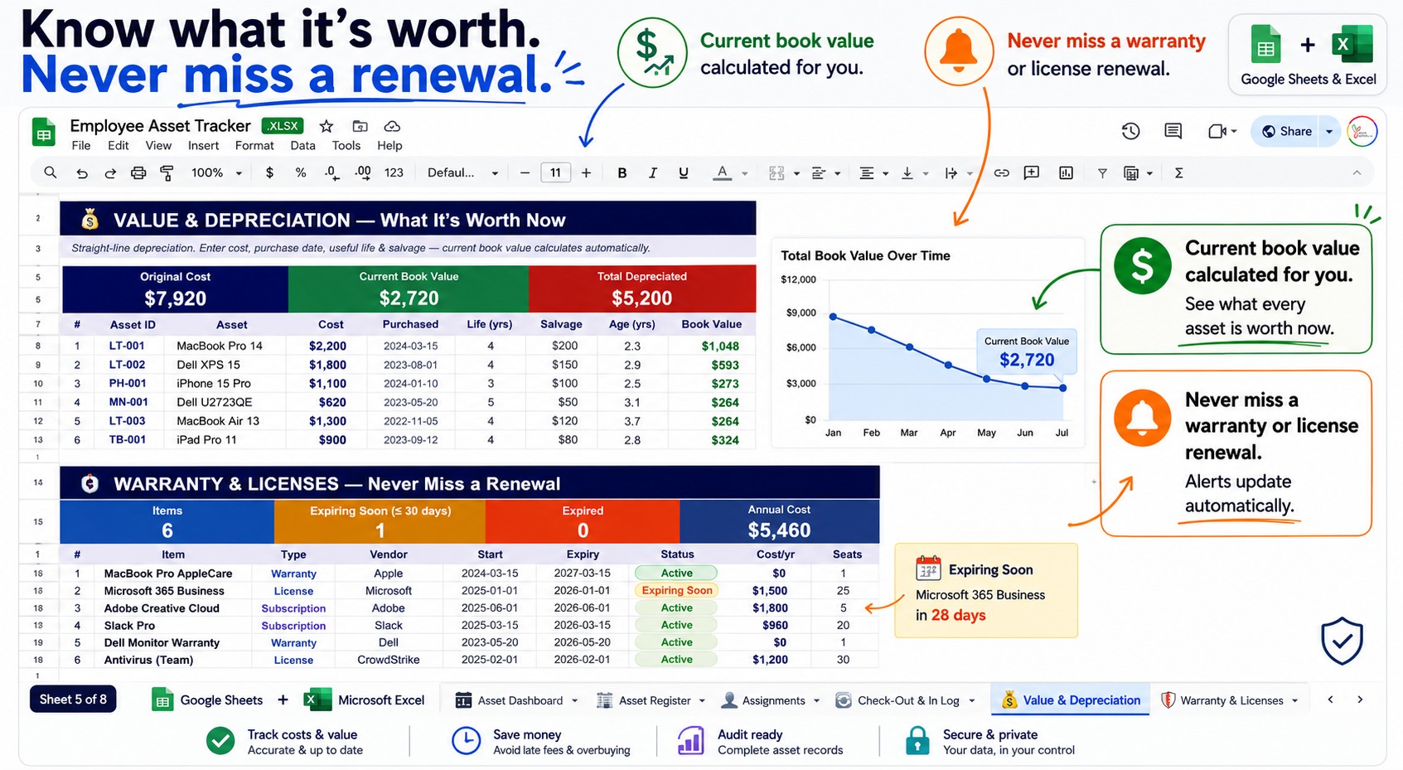The image size is (1403, 770).
Task: Toggle underline formatting
Action: [x=683, y=173]
